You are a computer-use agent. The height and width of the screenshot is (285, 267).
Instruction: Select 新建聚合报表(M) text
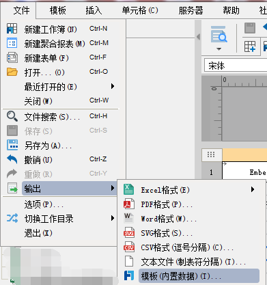pos(55,44)
